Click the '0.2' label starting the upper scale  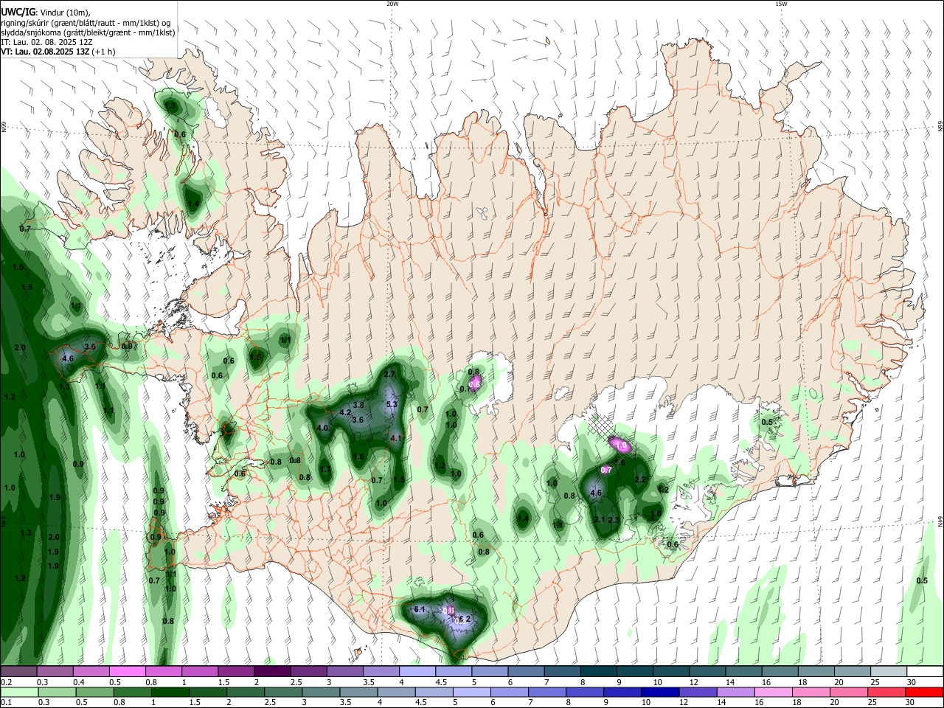pyautogui.click(x=6, y=682)
